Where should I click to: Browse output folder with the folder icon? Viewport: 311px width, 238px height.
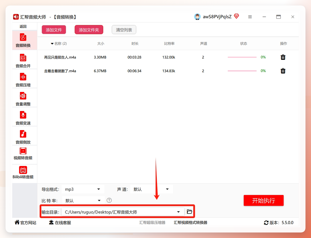[189, 212]
